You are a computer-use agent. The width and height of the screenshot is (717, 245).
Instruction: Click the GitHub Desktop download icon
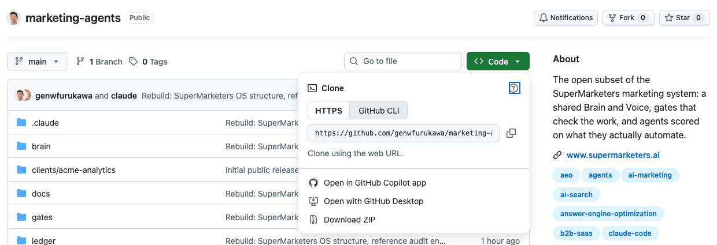point(313,201)
